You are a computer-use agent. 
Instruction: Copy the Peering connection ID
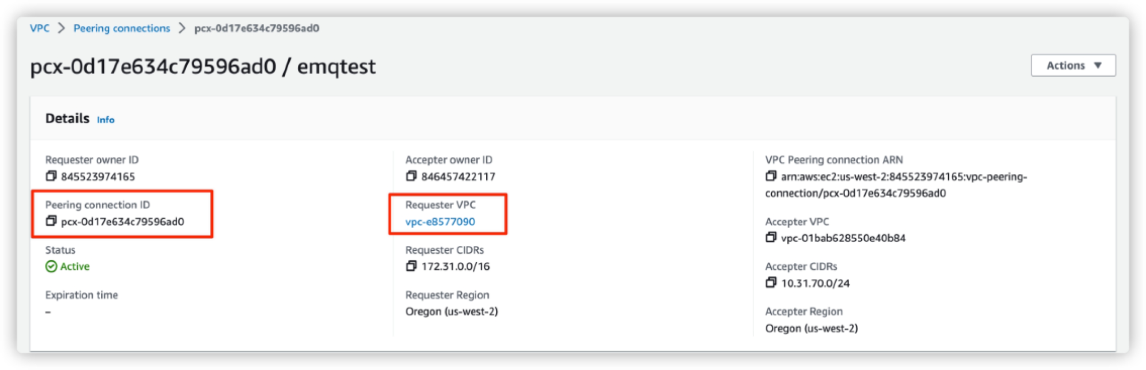pos(51,221)
